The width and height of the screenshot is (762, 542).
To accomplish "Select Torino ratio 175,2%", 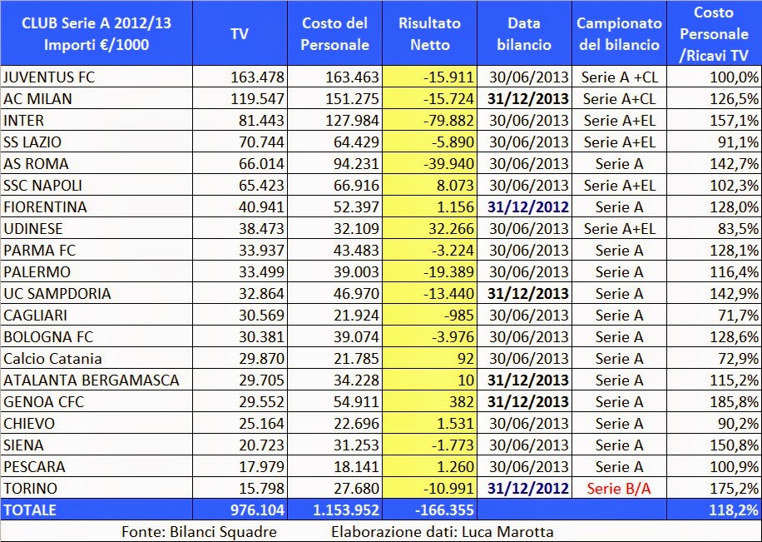I will (x=735, y=488).
